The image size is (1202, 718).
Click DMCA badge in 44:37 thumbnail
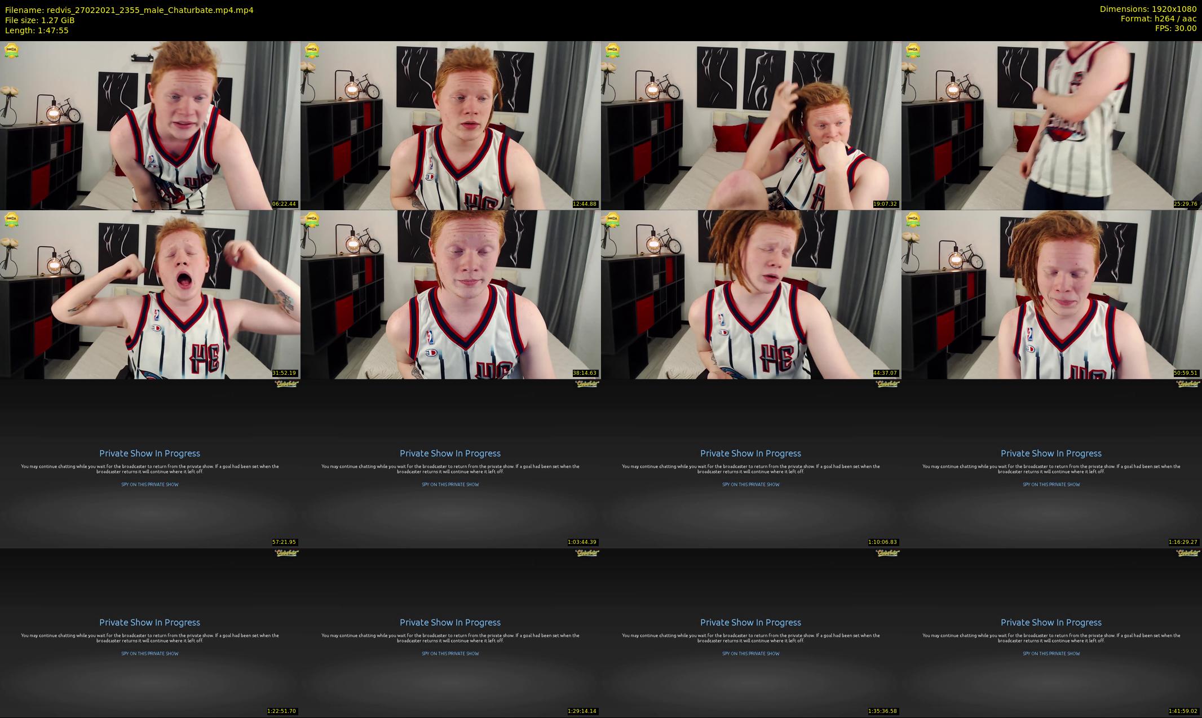pyautogui.click(x=612, y=220)
